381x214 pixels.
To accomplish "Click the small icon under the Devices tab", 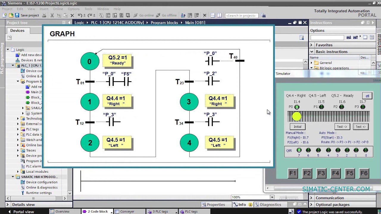I will click(x=10, y=37).
